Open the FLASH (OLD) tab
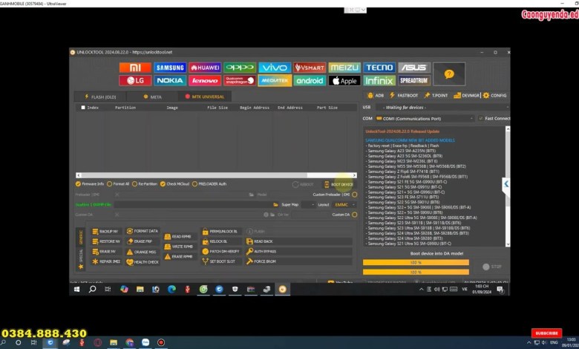The width and height of the screenshot is (579, 349). (99, 97)
